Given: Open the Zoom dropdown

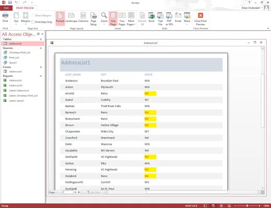Looking at the screenshot, I should 104,19.
